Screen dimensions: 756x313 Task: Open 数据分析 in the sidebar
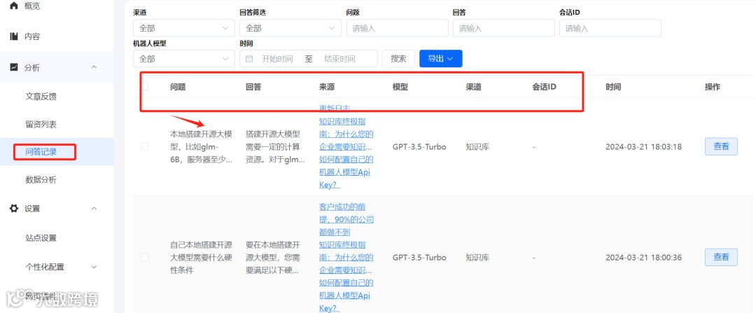coord(41,180)
